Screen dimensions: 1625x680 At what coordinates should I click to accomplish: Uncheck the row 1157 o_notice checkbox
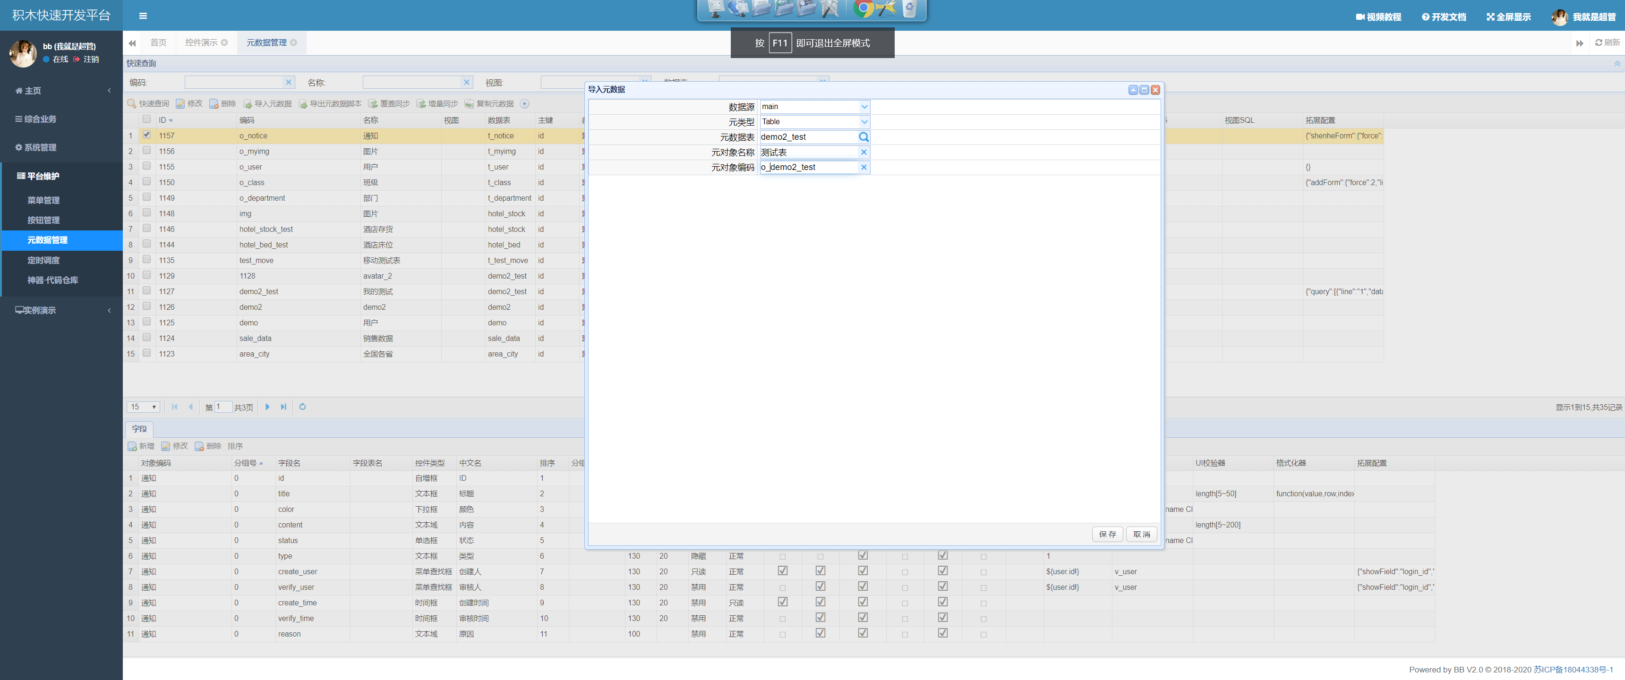[x=146, y=135]
